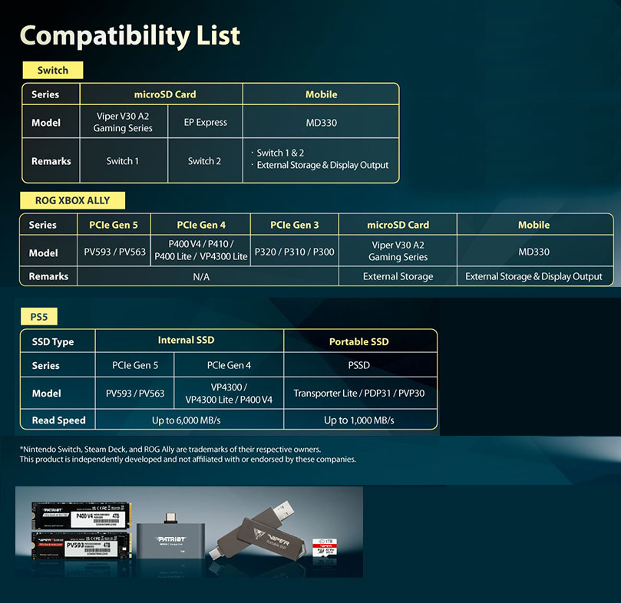The image size is (621, 603).
Task: Select the 'P400 V4 / P410 / P400 Lite / VP4300 Lite' cell
Action: point(201,250)
